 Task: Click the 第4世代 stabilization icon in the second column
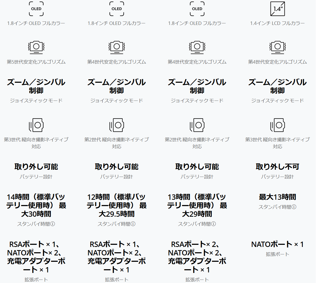[117, 47]
